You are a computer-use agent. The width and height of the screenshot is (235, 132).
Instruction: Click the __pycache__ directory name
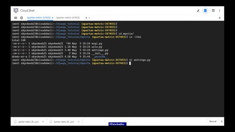click(x=100, y=57)
